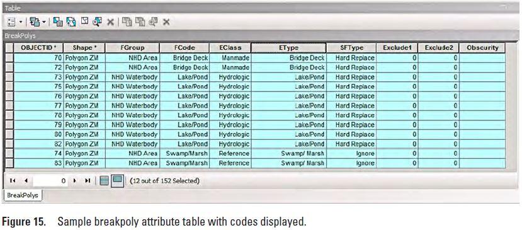Click the Exclude1 column header
Image resolution: width=522 pixels, height=230 pixels.
(397, 48)
